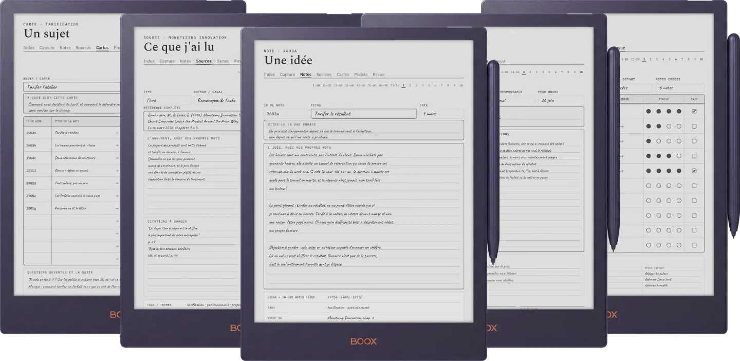
Task: Switch to Revue tab in Une idée
Action: coord(378,75)
